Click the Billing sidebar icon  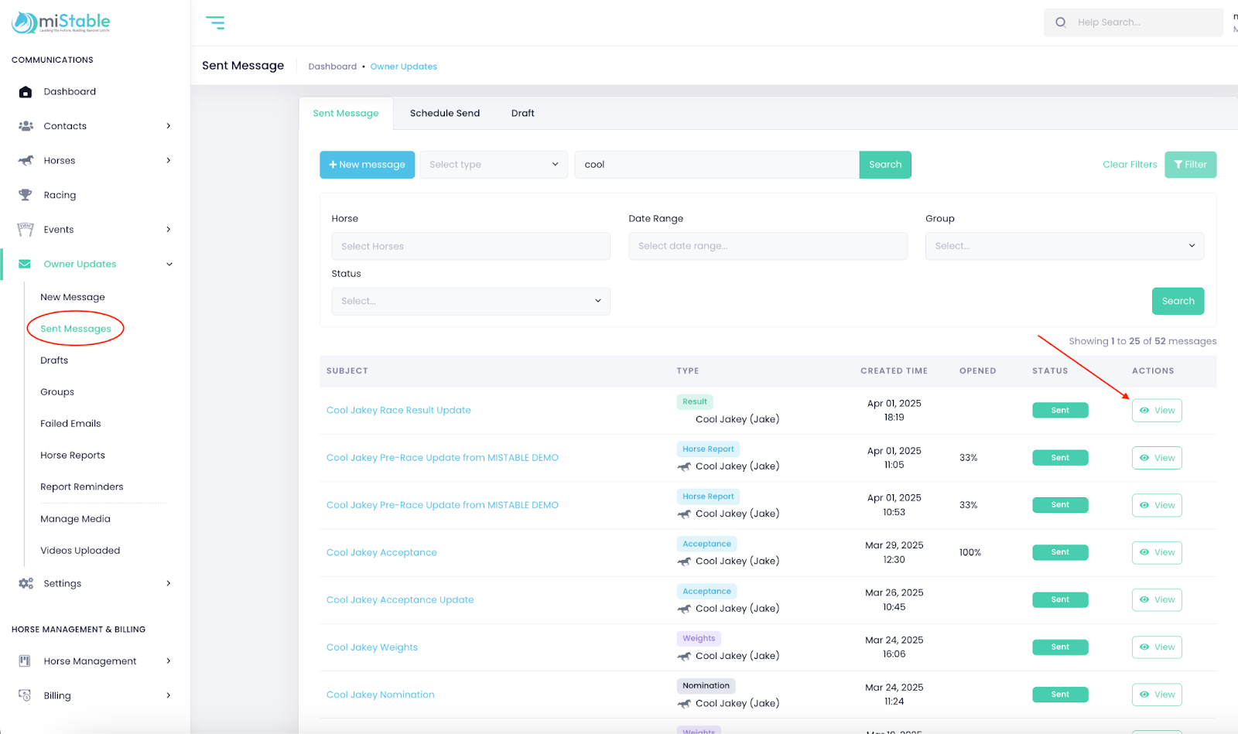[x=26, y=695]
